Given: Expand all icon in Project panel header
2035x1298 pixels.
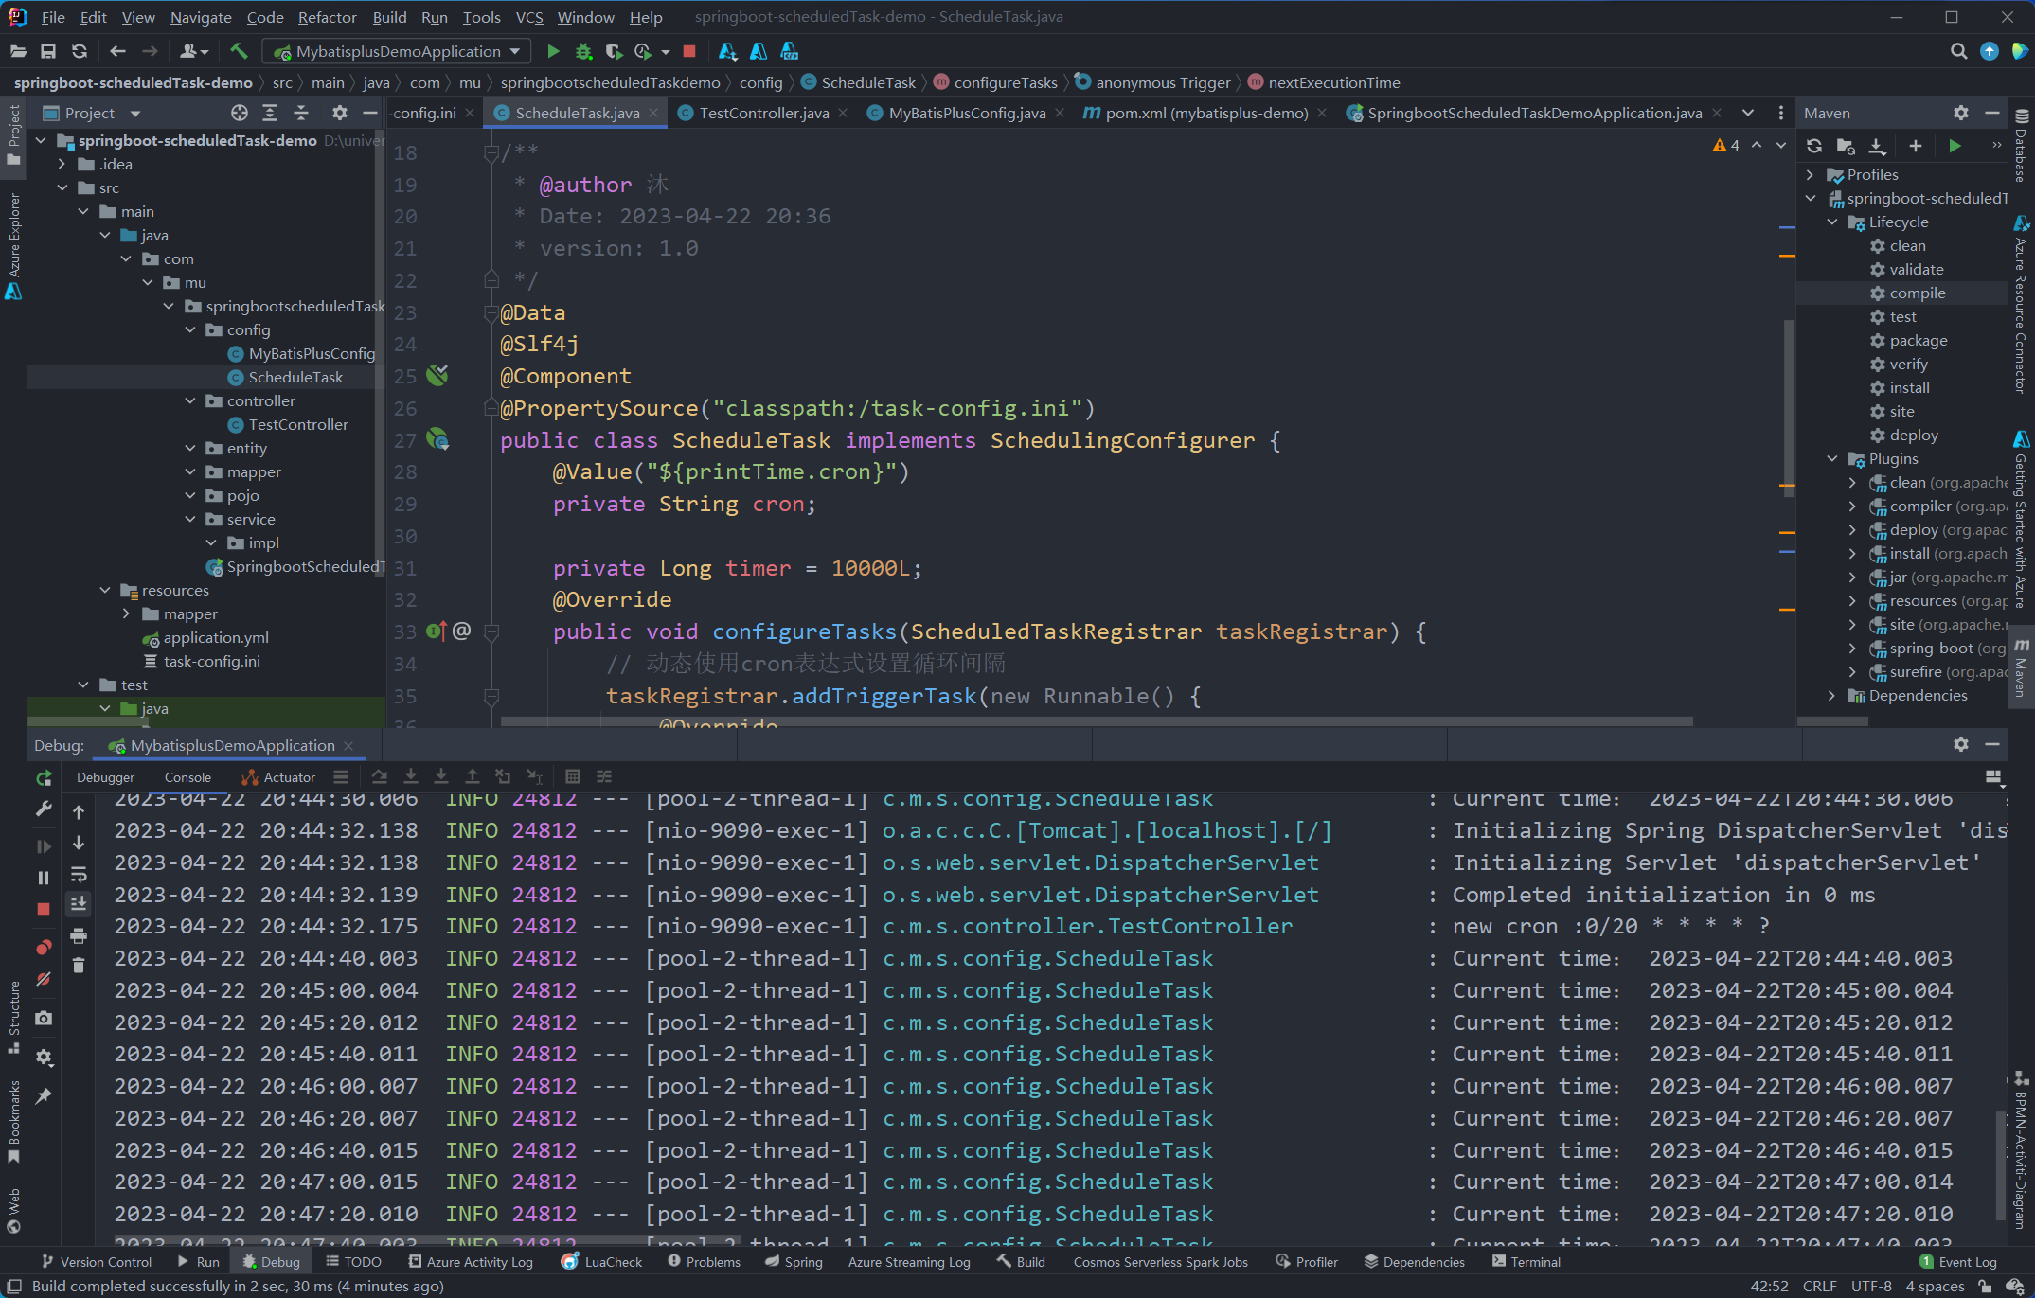Looking at the screenshot, I should click(x=270, y=113).
